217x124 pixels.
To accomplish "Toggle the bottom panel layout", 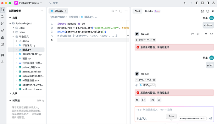I will coord(202,3).
